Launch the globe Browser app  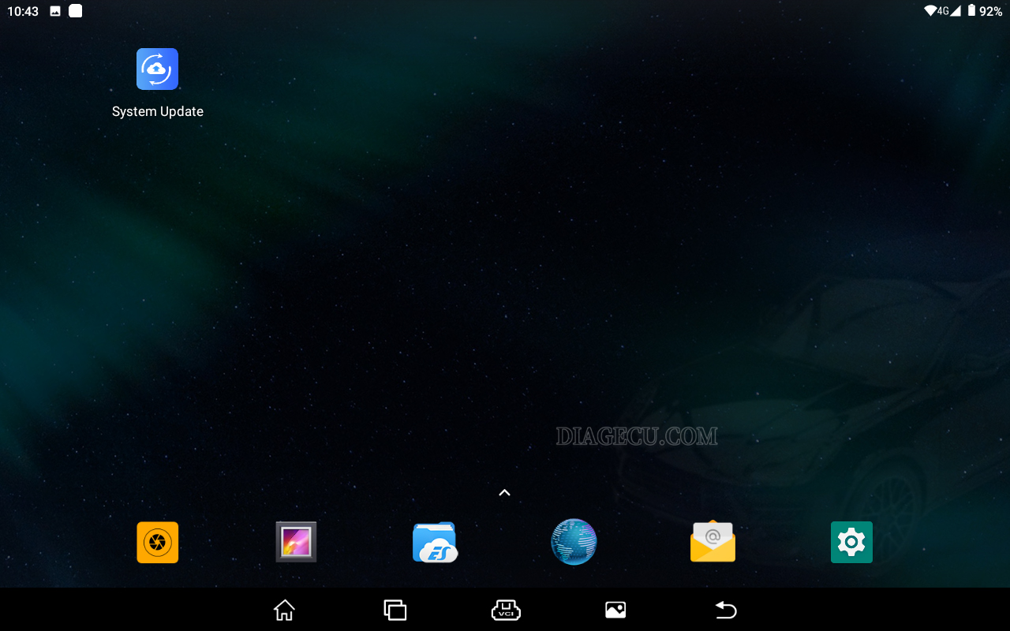[574, 543]
